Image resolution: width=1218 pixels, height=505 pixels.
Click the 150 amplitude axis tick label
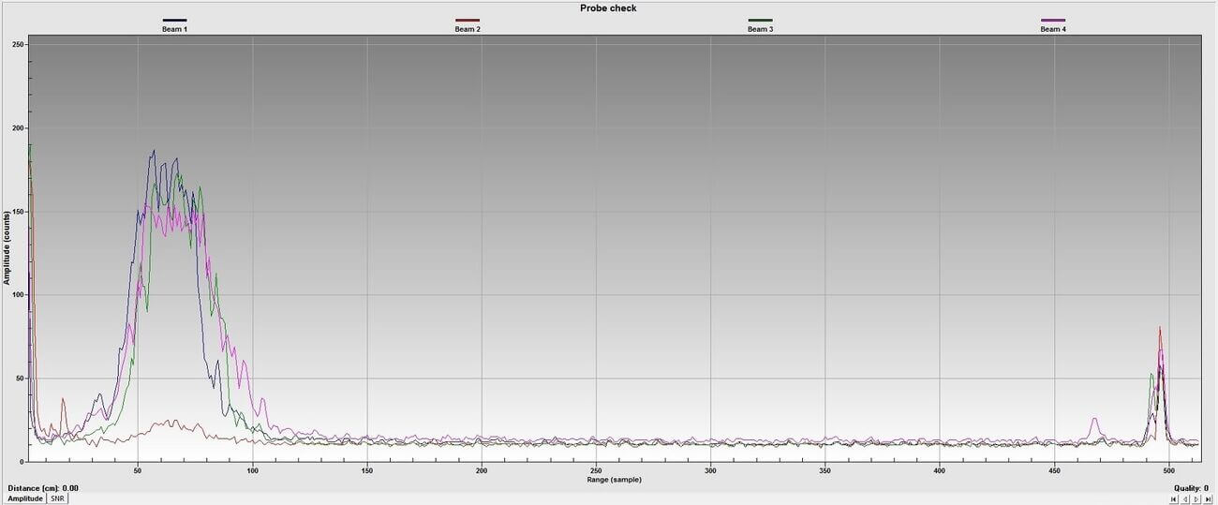(x=19, y=212)
